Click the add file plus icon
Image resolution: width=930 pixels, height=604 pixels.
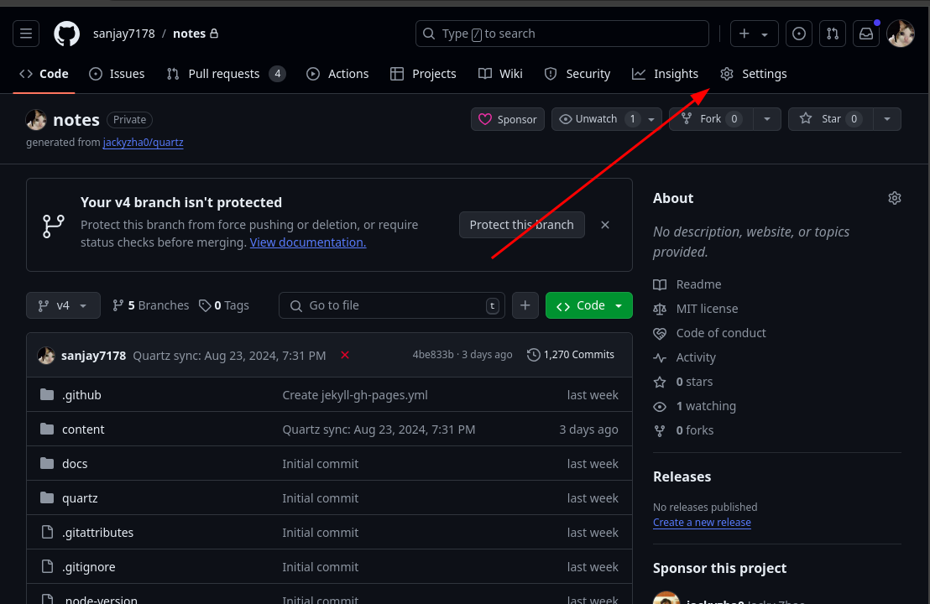pyautogui.click(x=525, y=305)
